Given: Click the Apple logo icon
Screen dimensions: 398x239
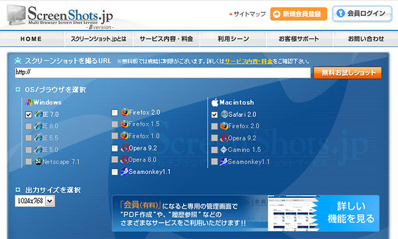Looking at the screenshot, I should click(x=215, y=102).
